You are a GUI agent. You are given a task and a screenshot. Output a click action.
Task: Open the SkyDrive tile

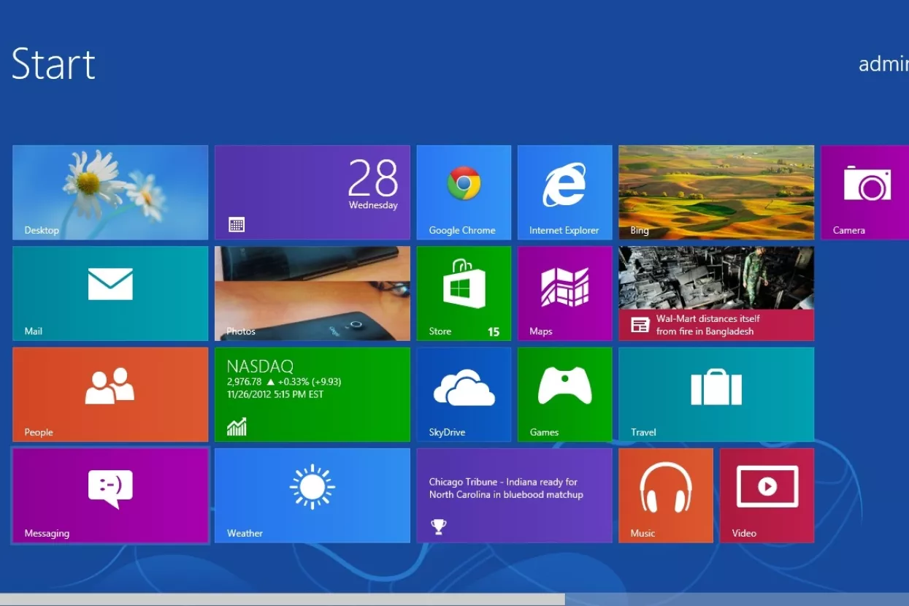[x=464, y=394]
